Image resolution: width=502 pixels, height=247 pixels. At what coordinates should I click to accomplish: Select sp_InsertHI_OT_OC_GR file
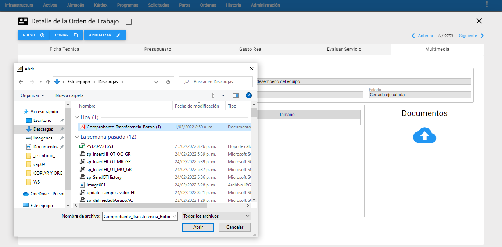point(165,154)
